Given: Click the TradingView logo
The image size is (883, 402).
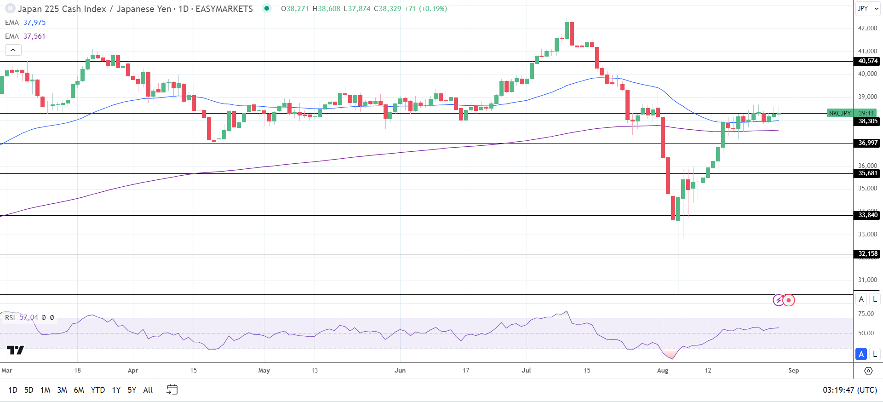Looking at the screenshot, I should point(15,350).
